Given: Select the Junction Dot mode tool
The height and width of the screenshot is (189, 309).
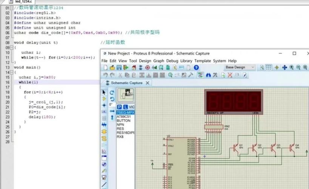Looking at the screenshot, I should [104, 105].
